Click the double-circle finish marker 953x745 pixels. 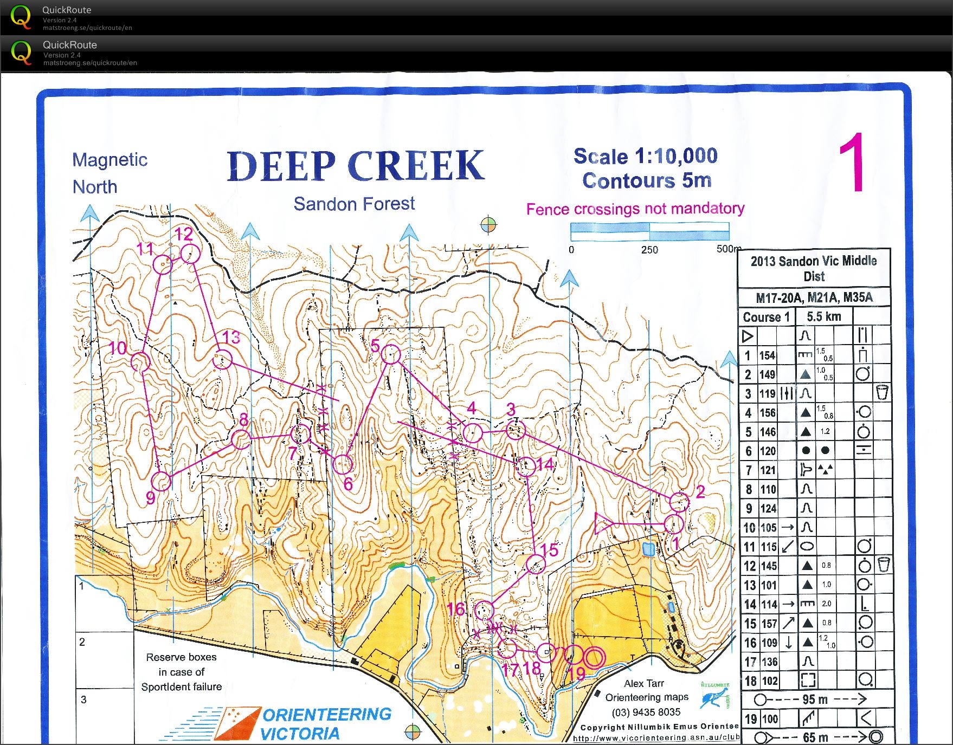pos(594,658)
